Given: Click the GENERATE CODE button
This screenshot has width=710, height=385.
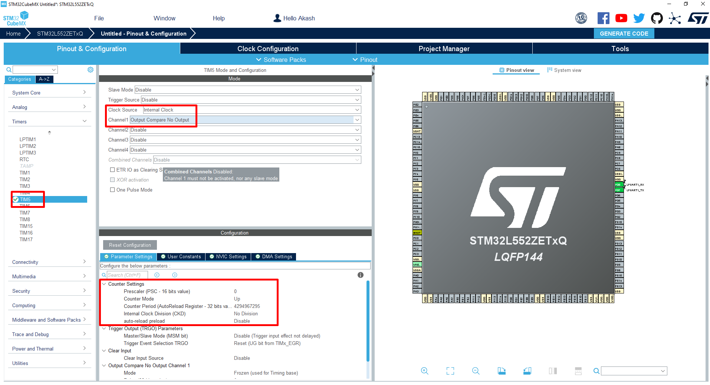Looking at the screenshot, I should (624, 33).
